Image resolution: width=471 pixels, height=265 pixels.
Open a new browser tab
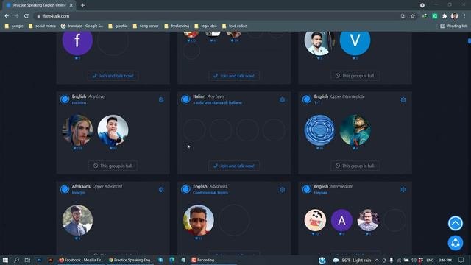click(82, 5)
